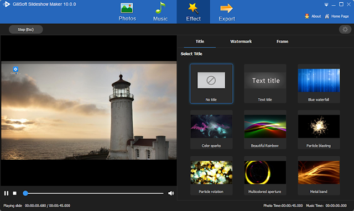
Task: Select the No title option
Action: [211, 83]
